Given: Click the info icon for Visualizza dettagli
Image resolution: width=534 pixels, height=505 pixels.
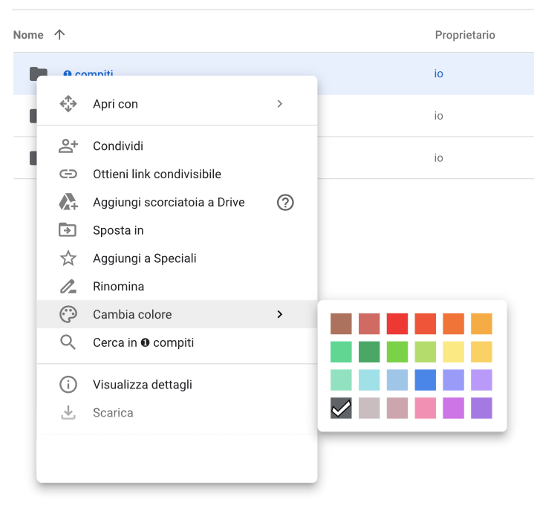Looking at the screenshot, I should [x=68, y=385].
